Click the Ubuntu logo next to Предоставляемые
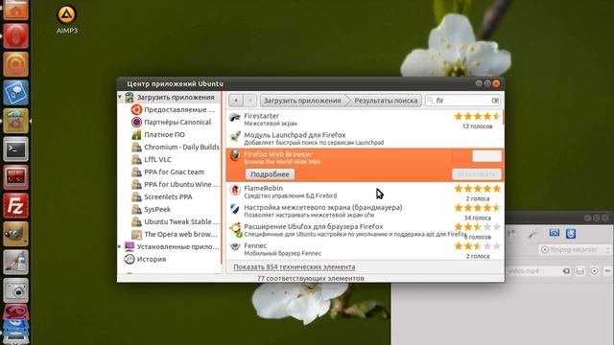This screenshot has height=345, width=614. coord(136,110)
